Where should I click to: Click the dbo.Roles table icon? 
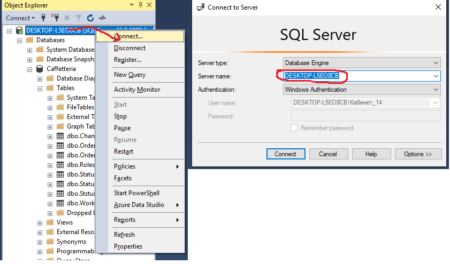60,165
